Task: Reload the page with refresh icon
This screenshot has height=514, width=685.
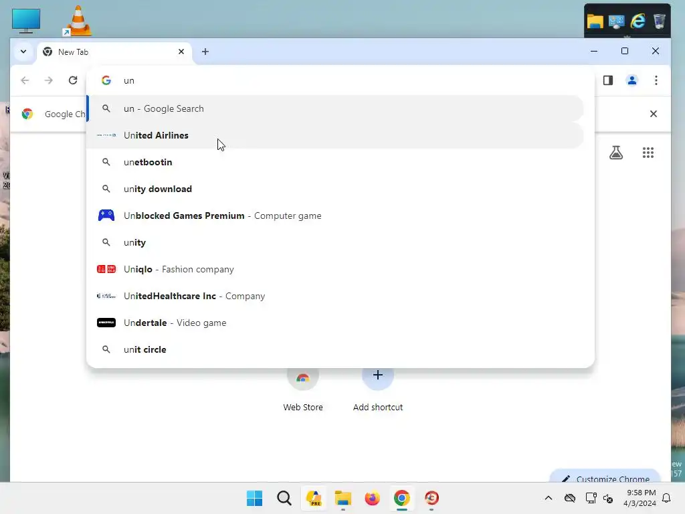Action: pos(73,80)
